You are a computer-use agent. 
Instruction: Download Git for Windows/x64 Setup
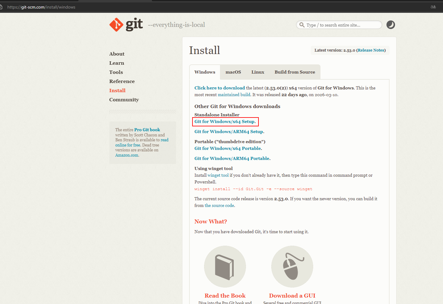tap(225, 121)
